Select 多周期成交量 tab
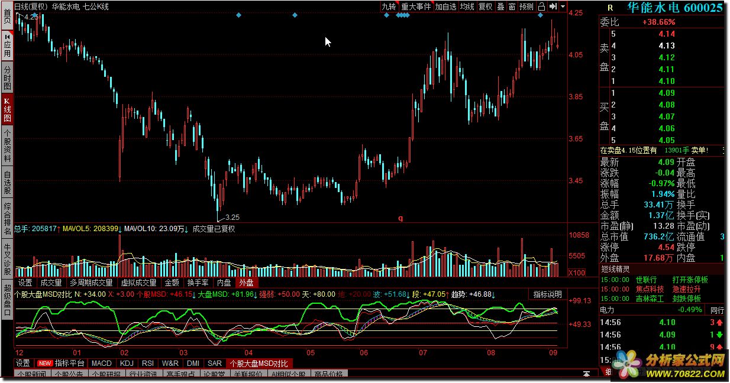Screen dimensions: 730x383 (91, 283)
